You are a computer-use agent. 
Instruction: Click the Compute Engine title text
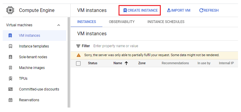click(37, 10)
